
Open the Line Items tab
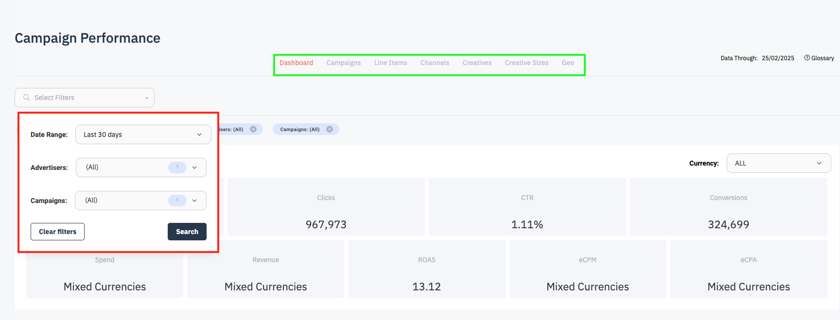[390, 63]
